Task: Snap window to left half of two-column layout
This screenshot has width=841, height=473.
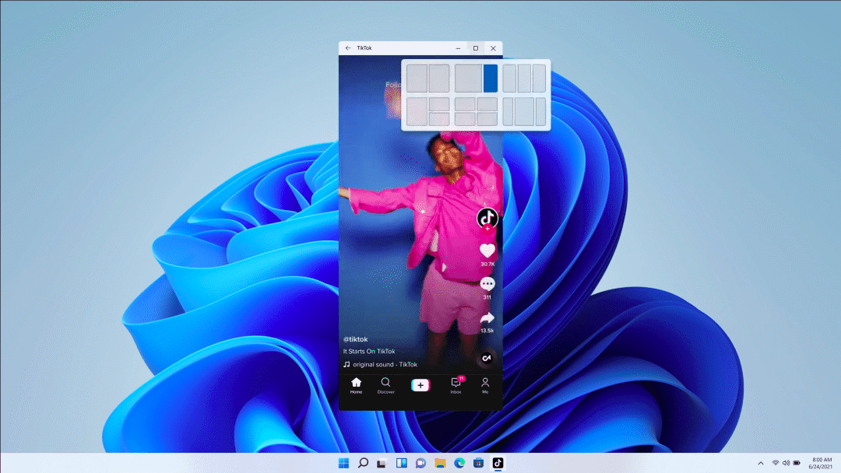Action: click(417, 79)
